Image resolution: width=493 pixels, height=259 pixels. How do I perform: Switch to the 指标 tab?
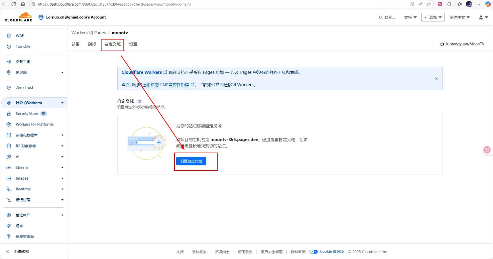click(x=92, y=44)
